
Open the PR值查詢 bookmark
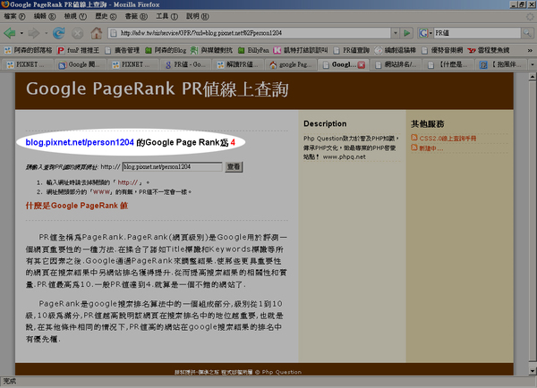[x=352, y=51]
